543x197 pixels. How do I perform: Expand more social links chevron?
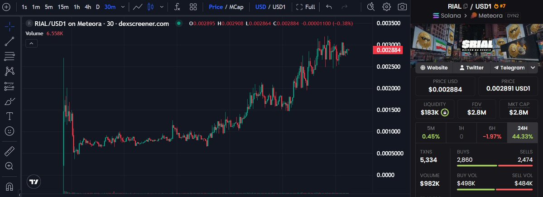pos(533,68)
